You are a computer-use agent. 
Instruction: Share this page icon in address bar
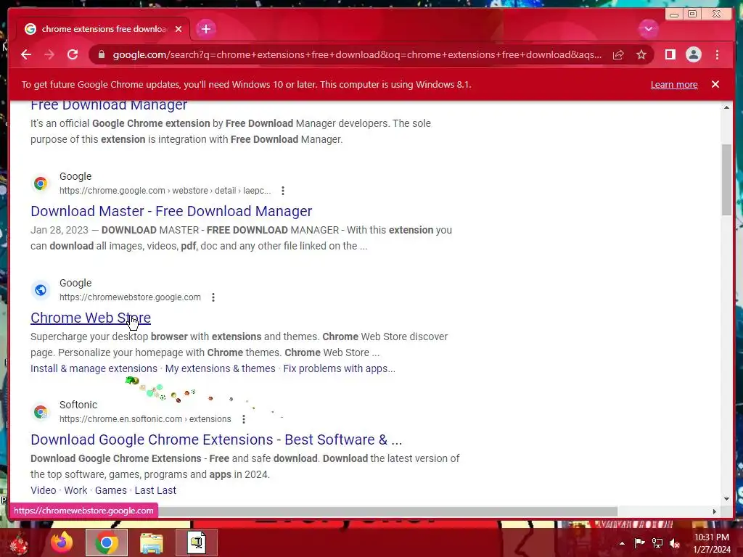coord(618,55)
